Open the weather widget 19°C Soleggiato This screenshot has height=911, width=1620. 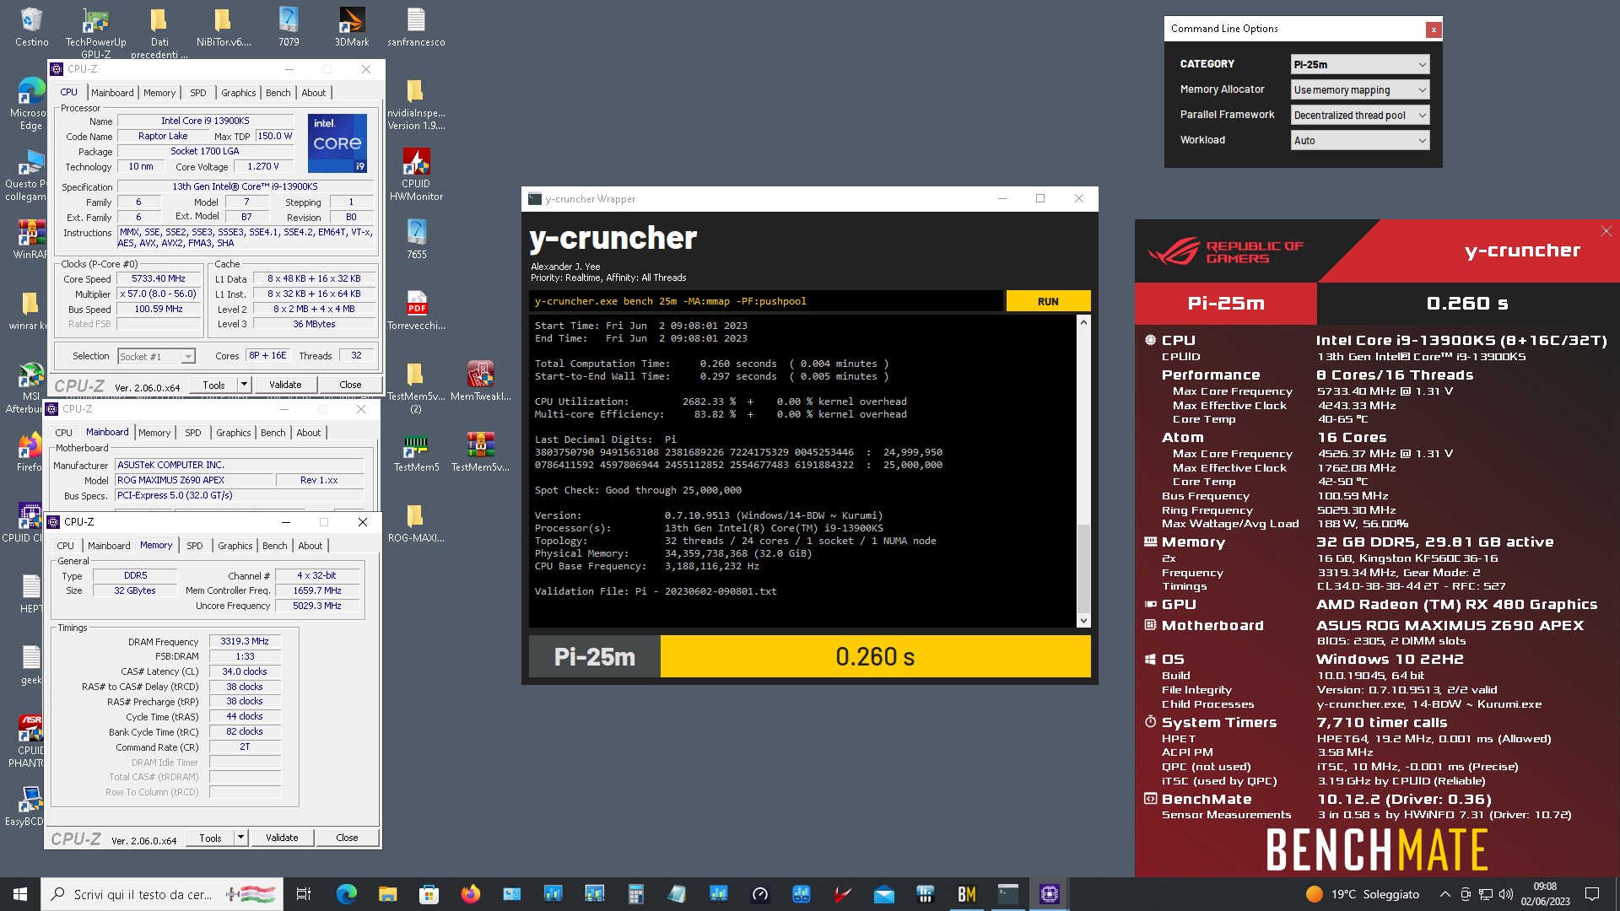pyautogui.click(x=1362, y=894)
